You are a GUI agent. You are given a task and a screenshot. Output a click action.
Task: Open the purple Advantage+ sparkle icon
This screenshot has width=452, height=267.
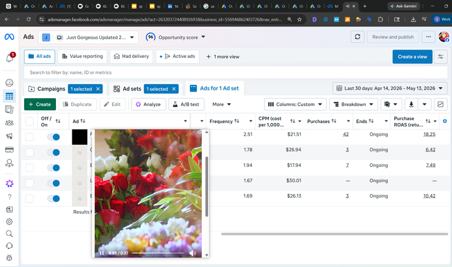[x=9, y=183]
